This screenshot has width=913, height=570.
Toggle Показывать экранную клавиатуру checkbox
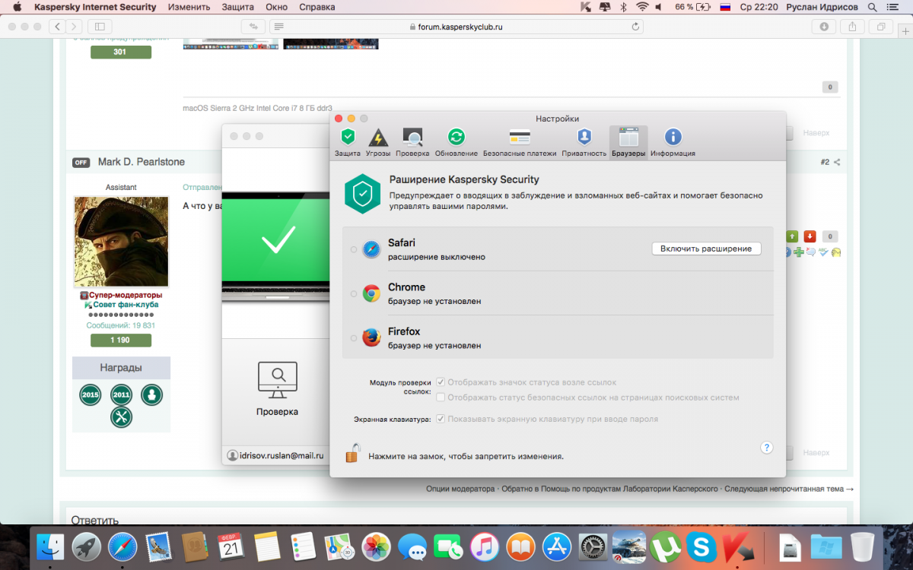pyautogui.click(x=441, y=419)
